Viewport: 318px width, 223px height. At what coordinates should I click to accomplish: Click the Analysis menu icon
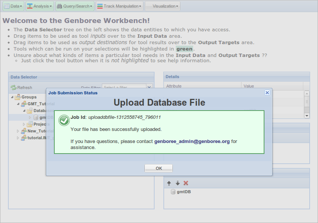coord(30,6)
